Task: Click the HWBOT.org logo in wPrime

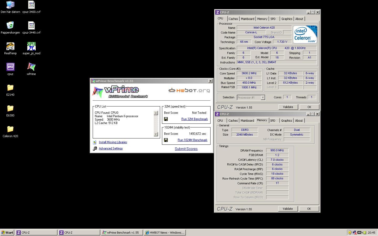Action: coord(189,90)
